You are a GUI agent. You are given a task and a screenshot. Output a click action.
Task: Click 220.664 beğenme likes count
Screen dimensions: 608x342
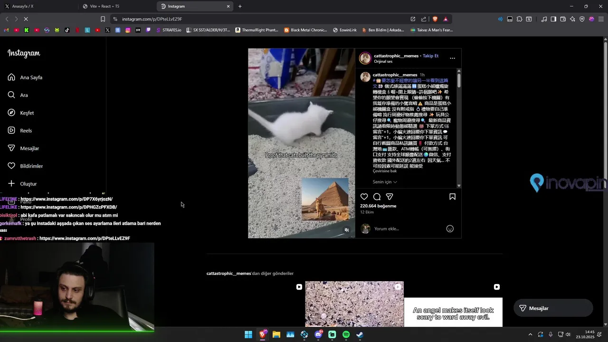point(378,206)
